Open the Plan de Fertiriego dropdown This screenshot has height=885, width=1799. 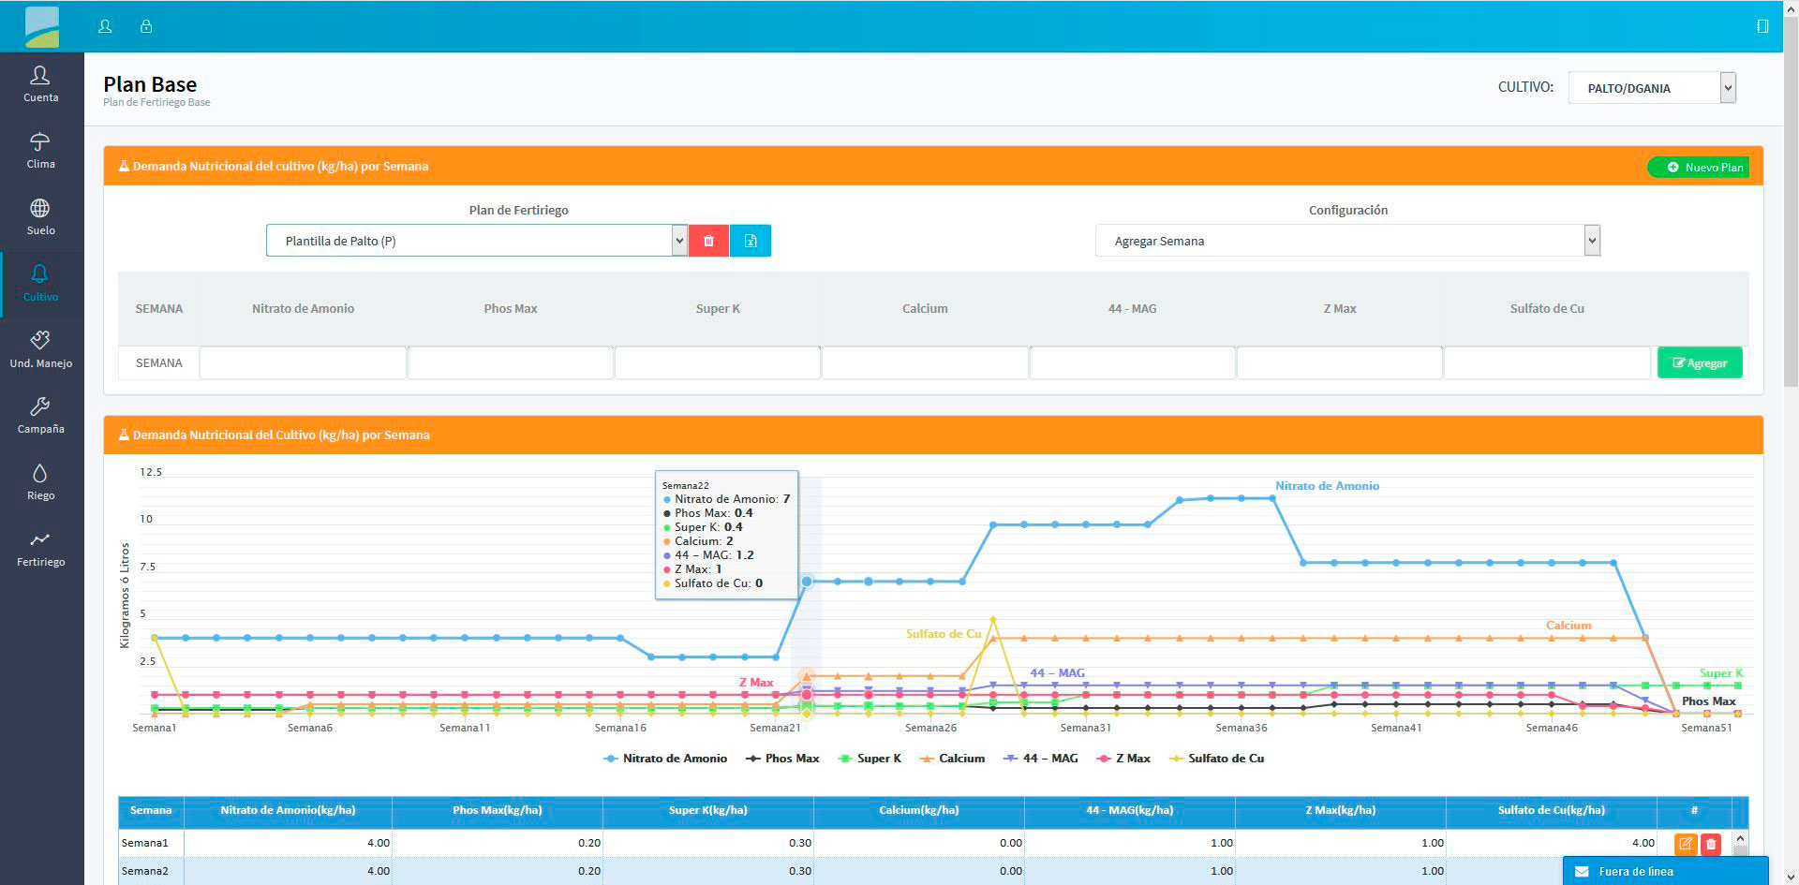477,241
